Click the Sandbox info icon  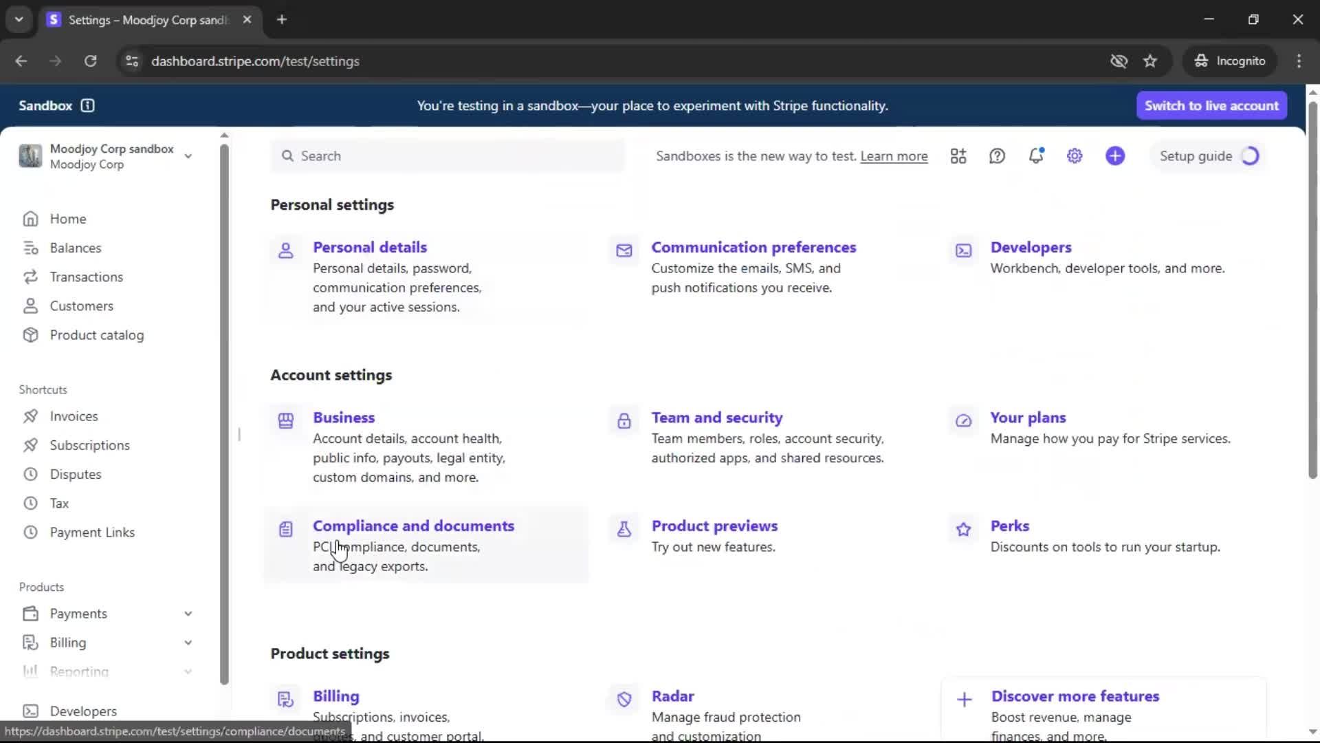[x=87, y=105]
